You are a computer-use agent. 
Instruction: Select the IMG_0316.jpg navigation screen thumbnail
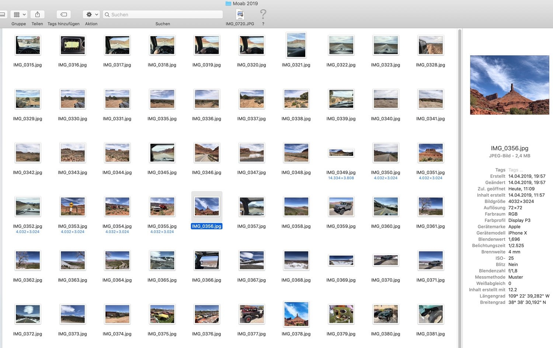[x=73, y=45]
